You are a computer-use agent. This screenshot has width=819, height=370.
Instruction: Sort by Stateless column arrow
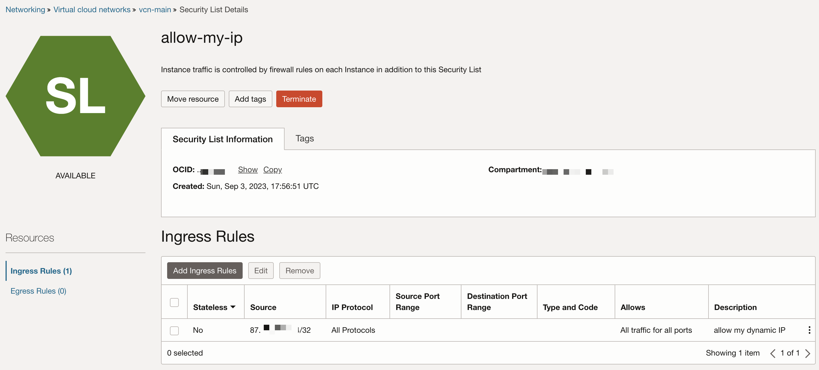pyautogui.click(x=233, y=307)
